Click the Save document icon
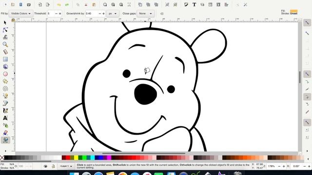This screenshot has width=312, height=175. [x=20, y=4]
